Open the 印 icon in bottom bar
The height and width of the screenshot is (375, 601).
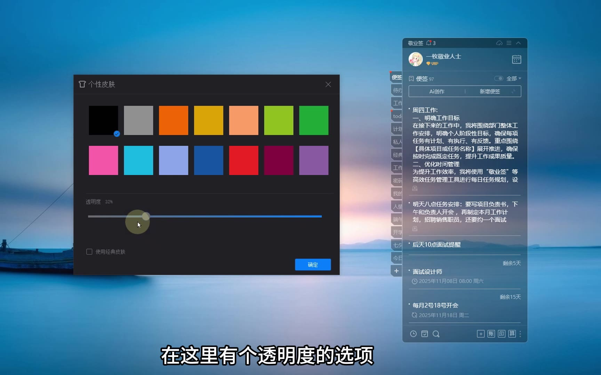502,334
